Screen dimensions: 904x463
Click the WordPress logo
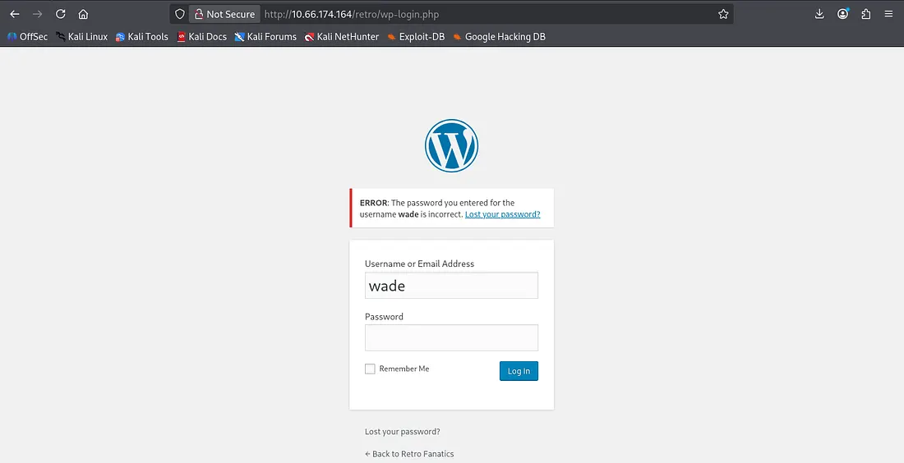coord(451,145)
